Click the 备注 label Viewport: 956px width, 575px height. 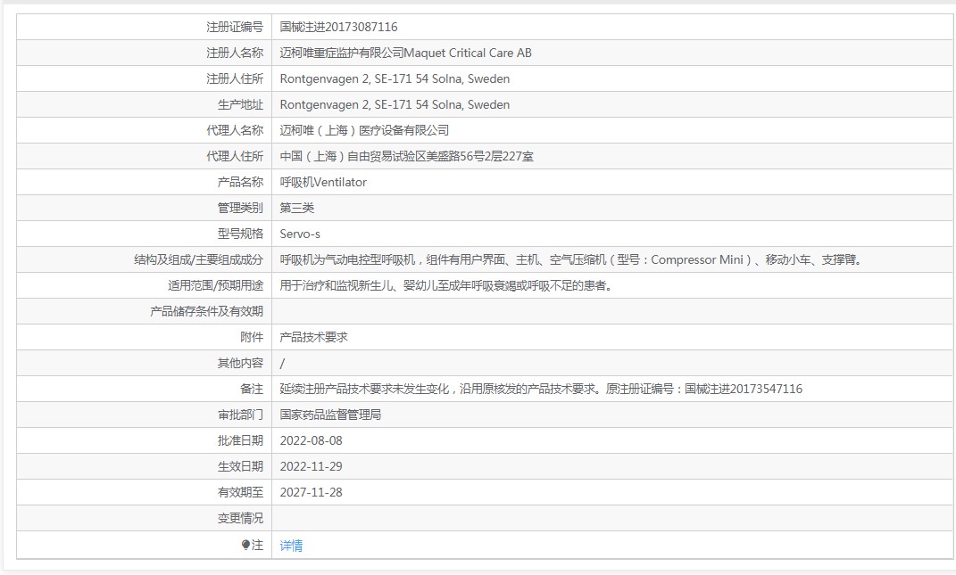tap(252, 389)
